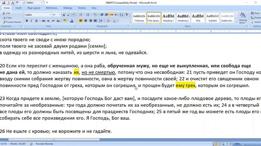
Task: Click the word count in status bar
Action: click(18, 144)
